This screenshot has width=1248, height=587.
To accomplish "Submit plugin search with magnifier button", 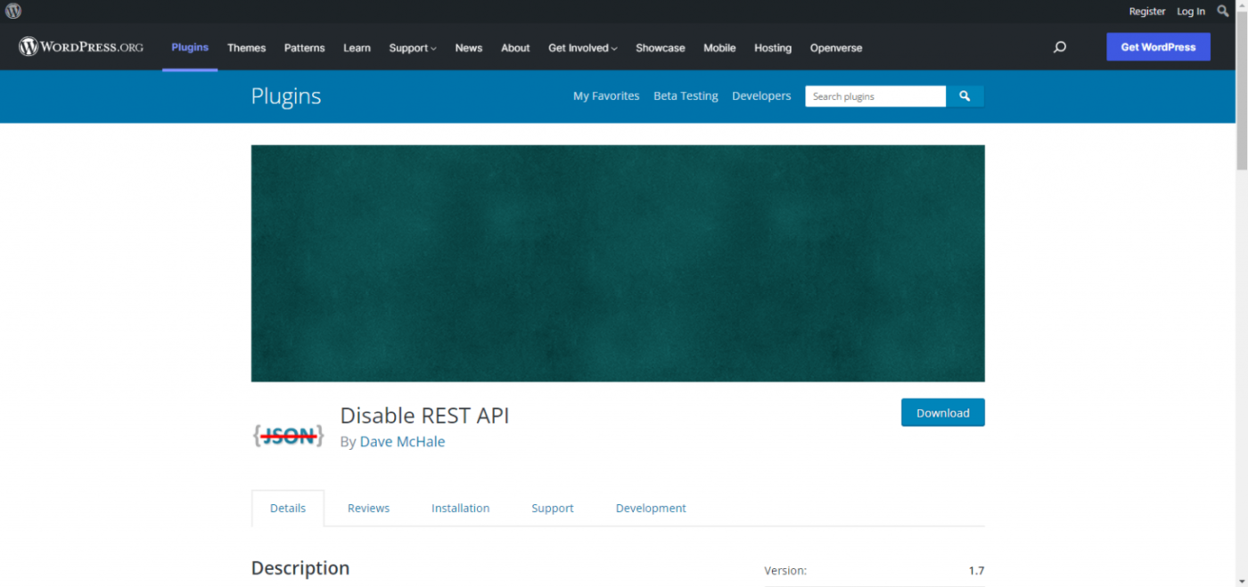I will click(x=965, y=96).
